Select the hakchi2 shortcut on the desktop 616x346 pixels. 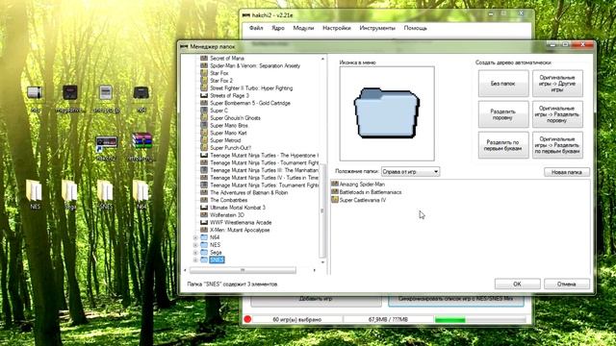click(107, 148)
